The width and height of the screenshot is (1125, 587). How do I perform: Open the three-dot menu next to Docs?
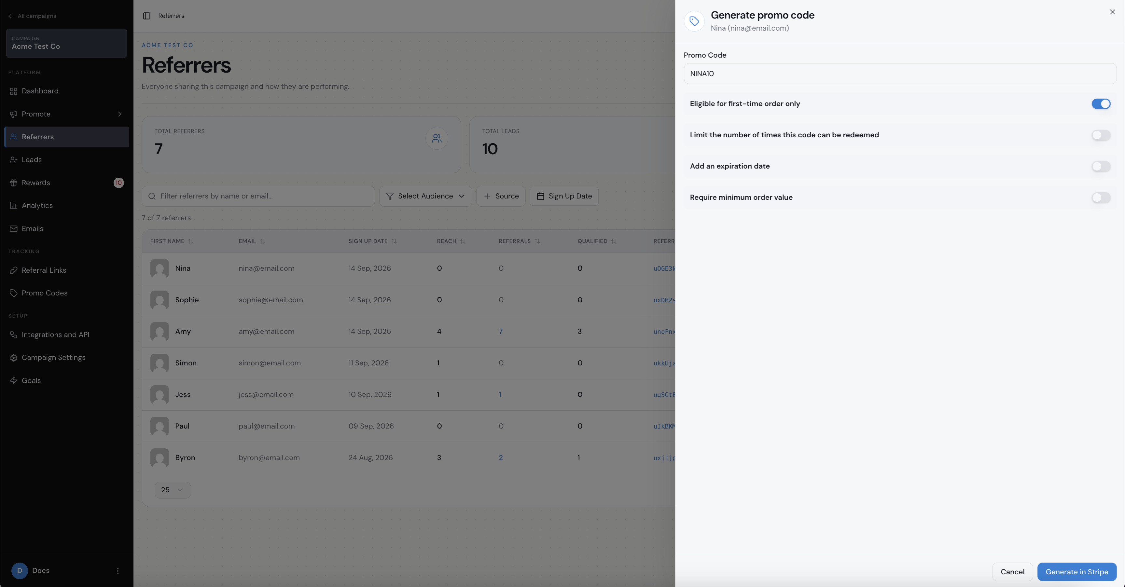[118, 571]
